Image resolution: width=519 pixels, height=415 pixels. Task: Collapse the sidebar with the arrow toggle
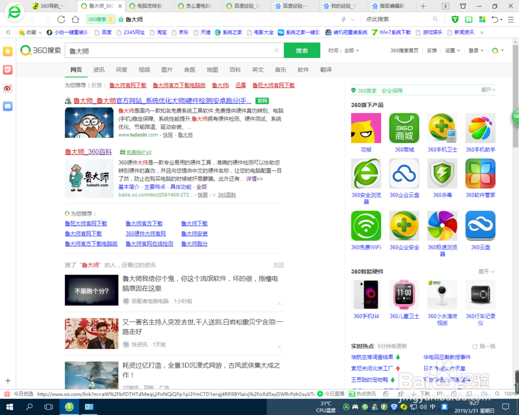(x=8, y=32)
